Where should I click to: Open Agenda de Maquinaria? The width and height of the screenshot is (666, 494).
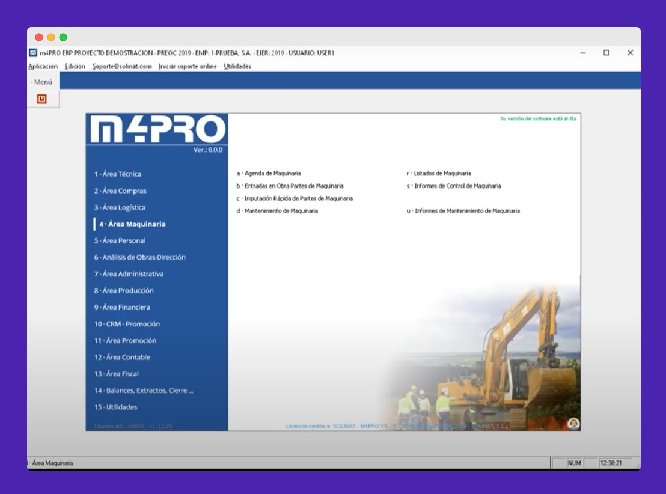point(269,173)
